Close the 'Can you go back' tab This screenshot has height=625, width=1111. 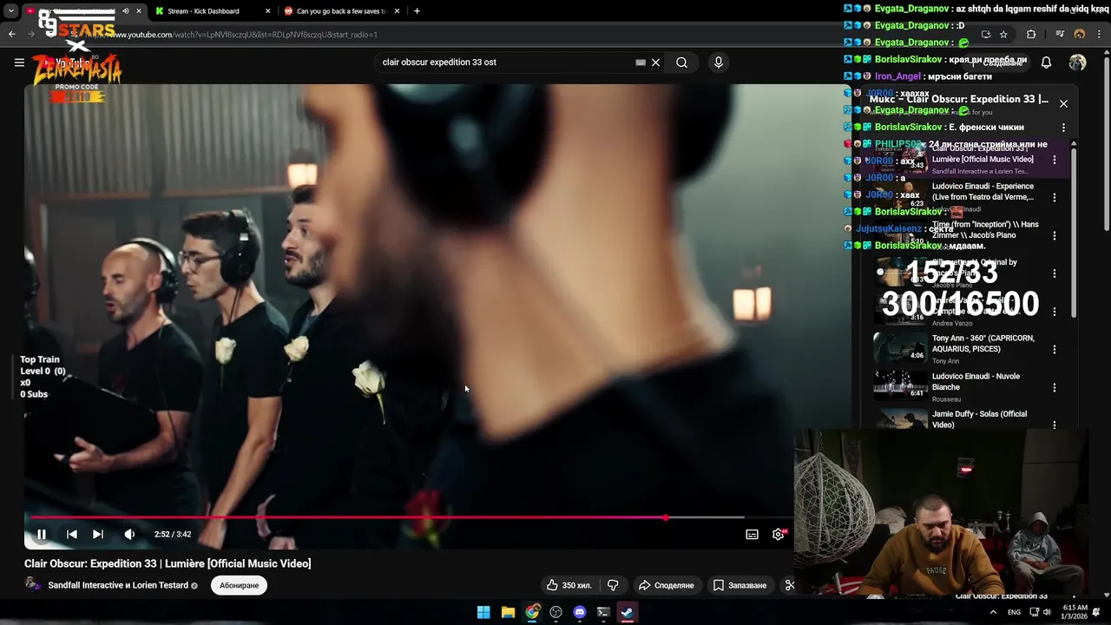[398, 11]
